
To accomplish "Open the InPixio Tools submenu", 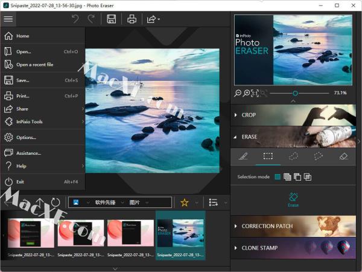I will point(43,121).
